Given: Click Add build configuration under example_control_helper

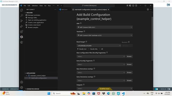Looking at the screenshot, I should pos(39,78).
